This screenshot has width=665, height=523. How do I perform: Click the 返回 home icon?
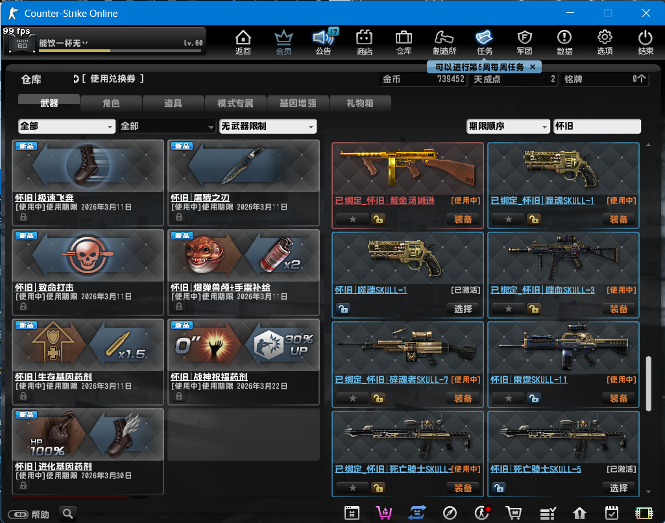[243, 42]
